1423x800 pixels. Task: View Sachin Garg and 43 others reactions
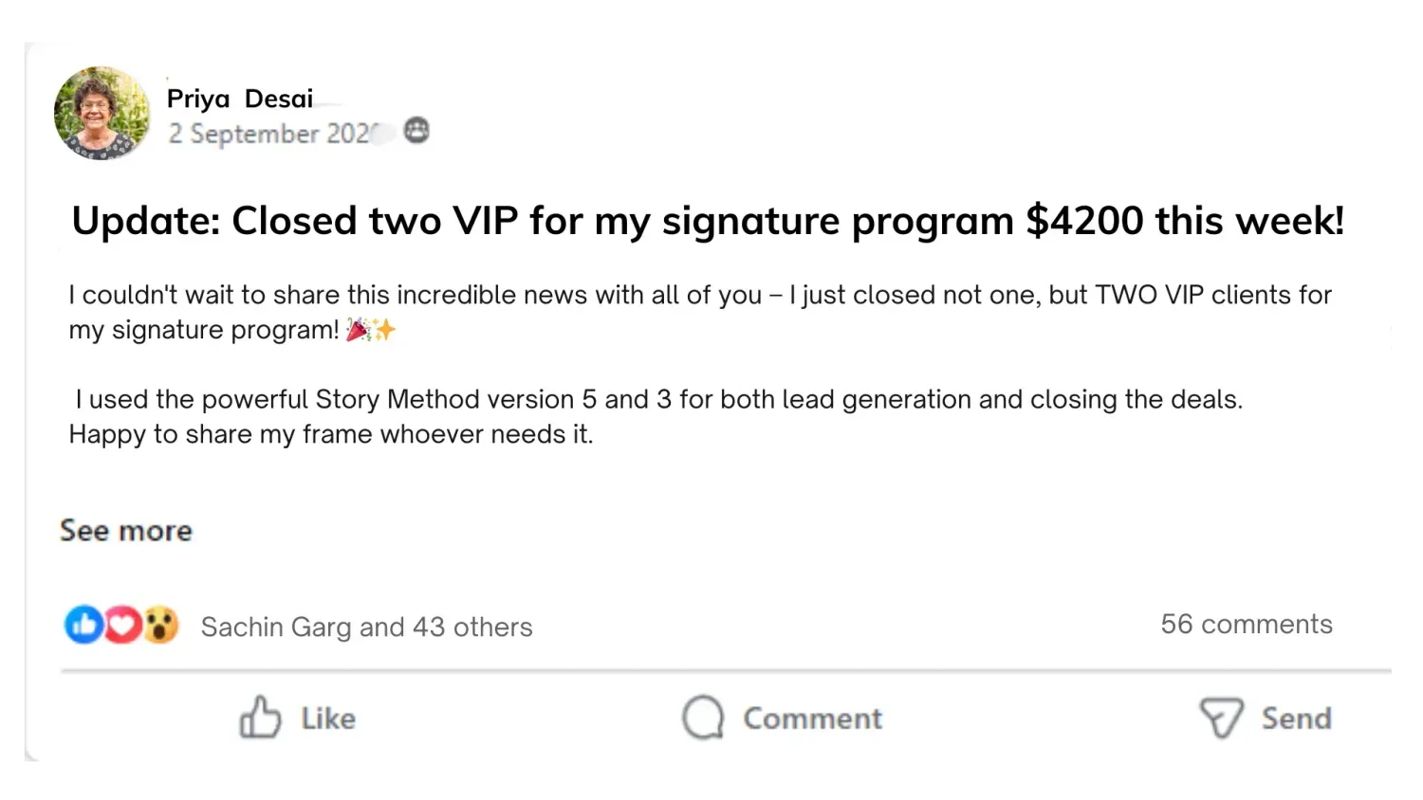click(366, 627)
